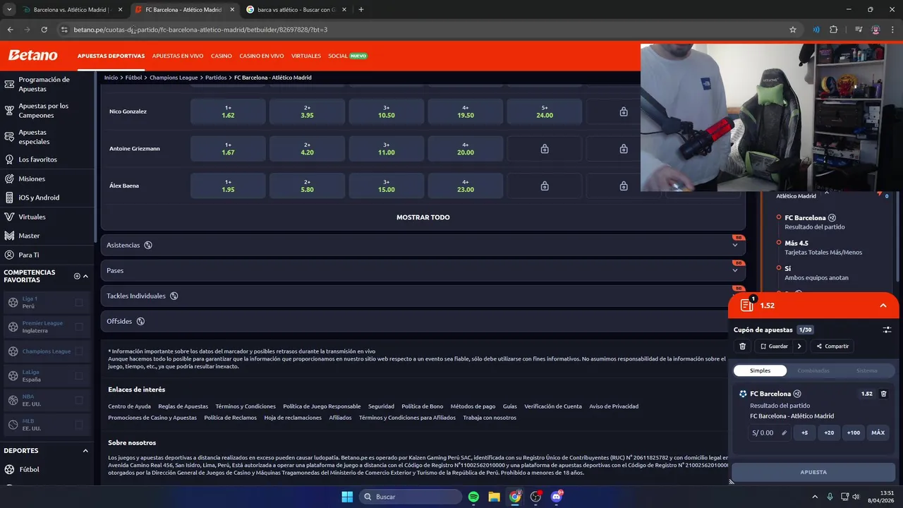Open Los favoritos heart icon
Viewport: 903px width, 508px height.
point(9,159)
